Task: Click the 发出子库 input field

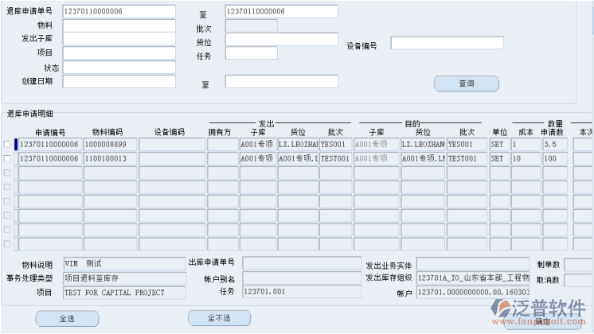Action: coord(119,39)
